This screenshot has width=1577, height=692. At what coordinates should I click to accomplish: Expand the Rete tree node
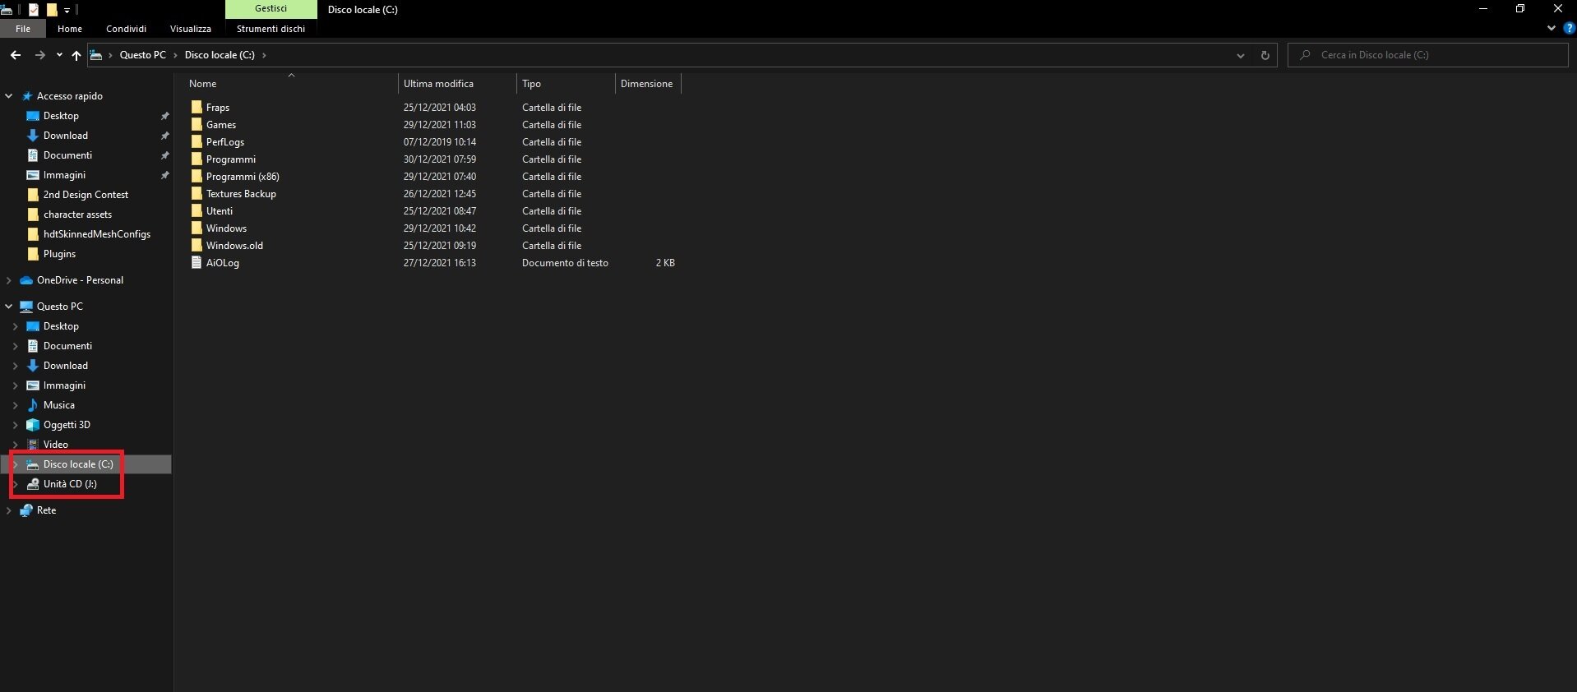8,510
